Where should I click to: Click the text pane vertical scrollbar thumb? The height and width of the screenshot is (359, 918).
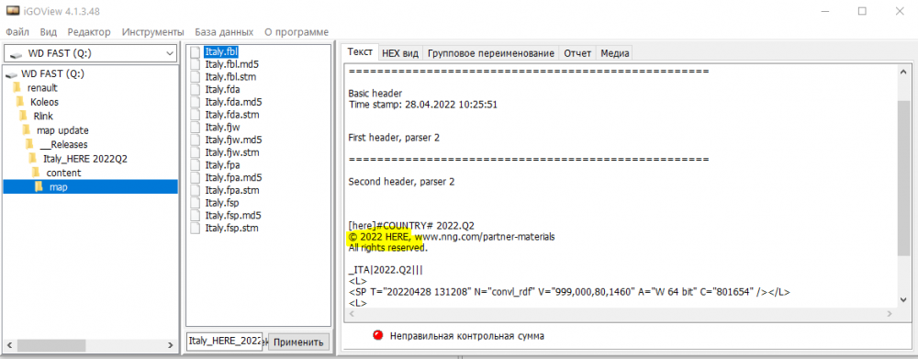click(903, 179)
